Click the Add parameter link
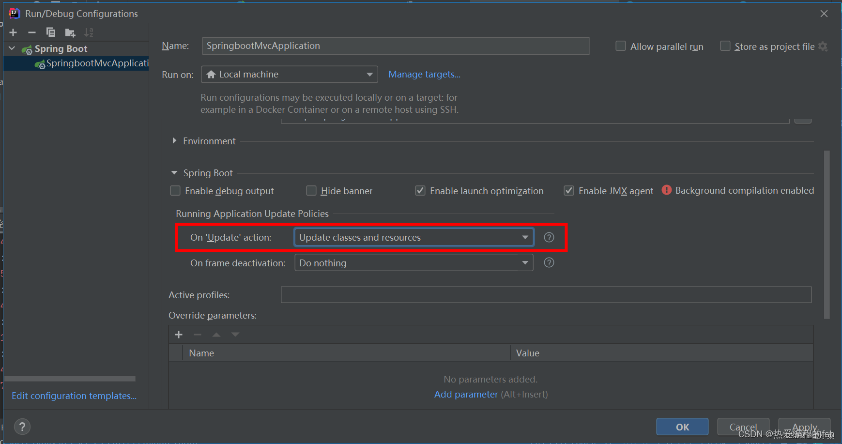This screenshot has height=444, width=842. (x=466, y=394)
